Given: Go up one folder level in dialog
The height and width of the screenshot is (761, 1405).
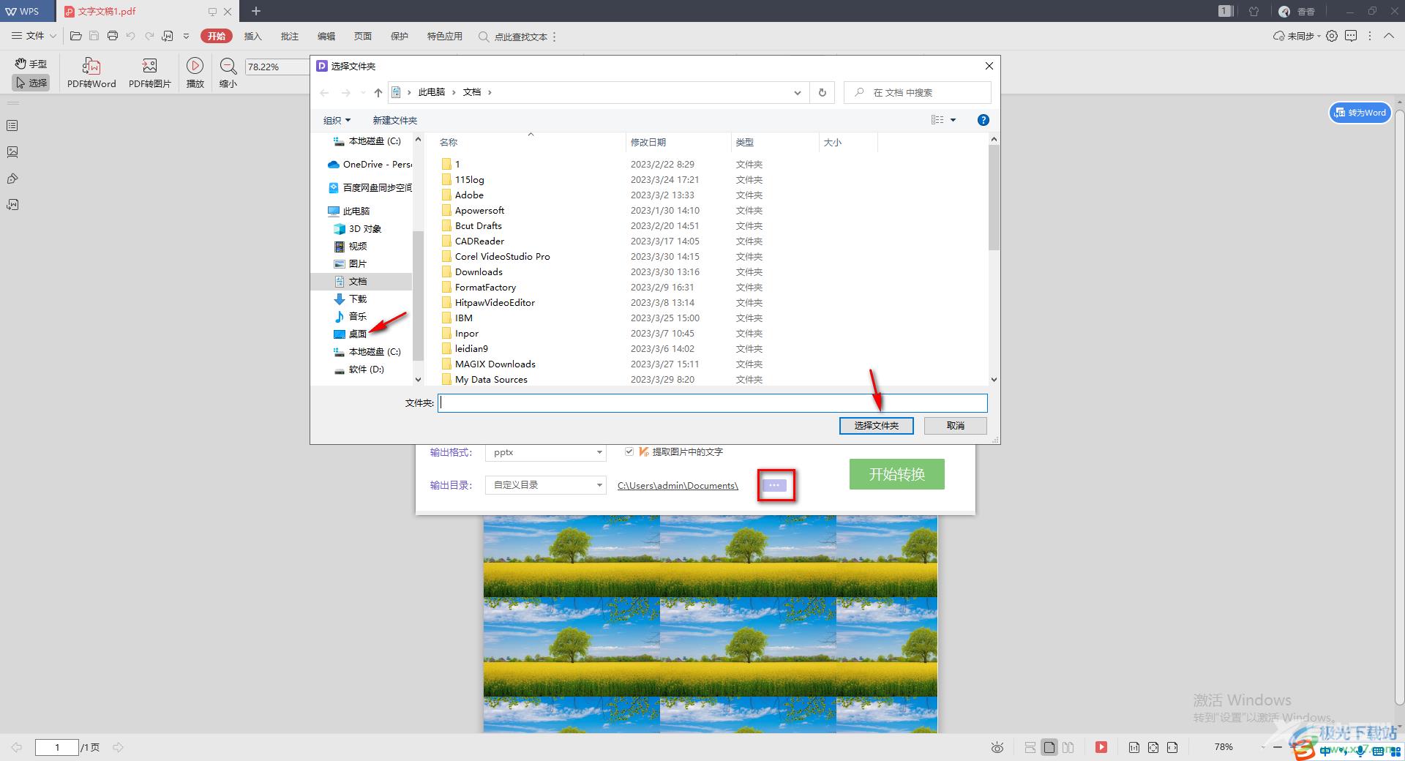Looking at the screenshot, I should point(378,92).
